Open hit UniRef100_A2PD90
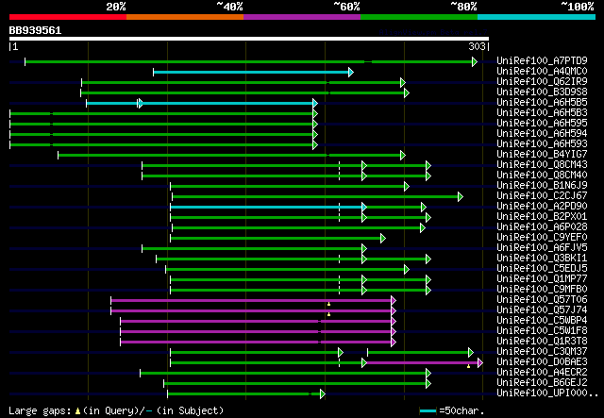 pyautogui.click(x=542, y=206)
